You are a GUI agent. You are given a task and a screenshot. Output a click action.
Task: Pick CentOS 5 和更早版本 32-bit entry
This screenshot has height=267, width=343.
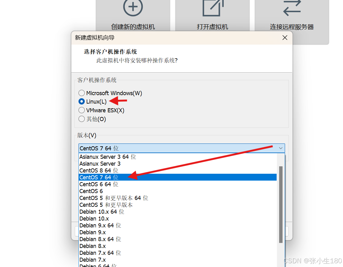pyautogui.click(x=178, y=205)
